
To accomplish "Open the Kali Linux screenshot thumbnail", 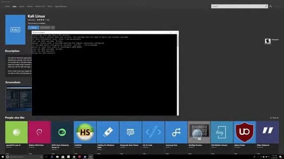I will [19, 99].
